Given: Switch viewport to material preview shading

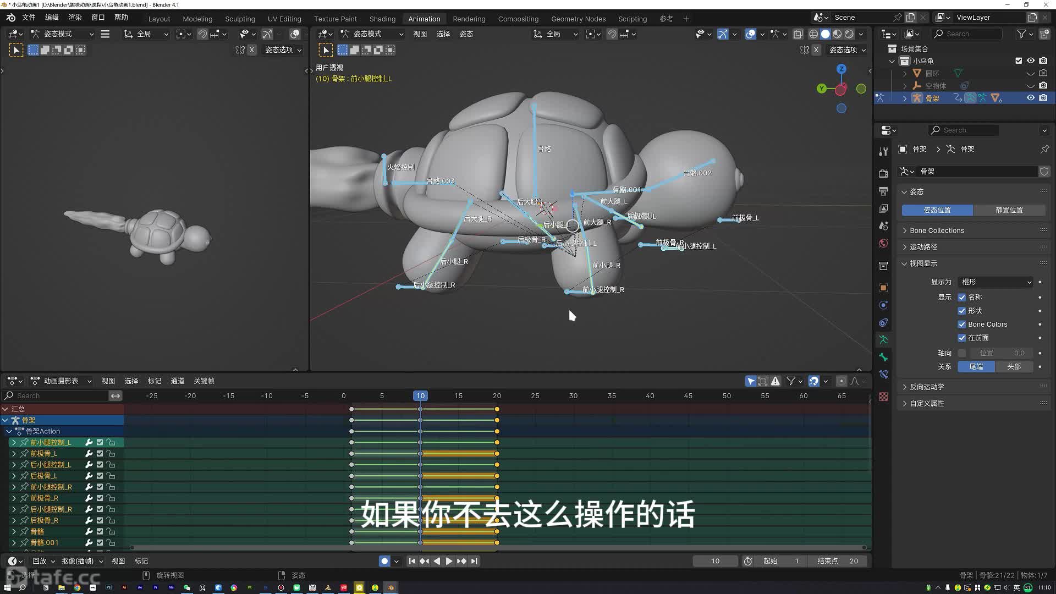Looking at the screenshot, I should coord(837,34).
